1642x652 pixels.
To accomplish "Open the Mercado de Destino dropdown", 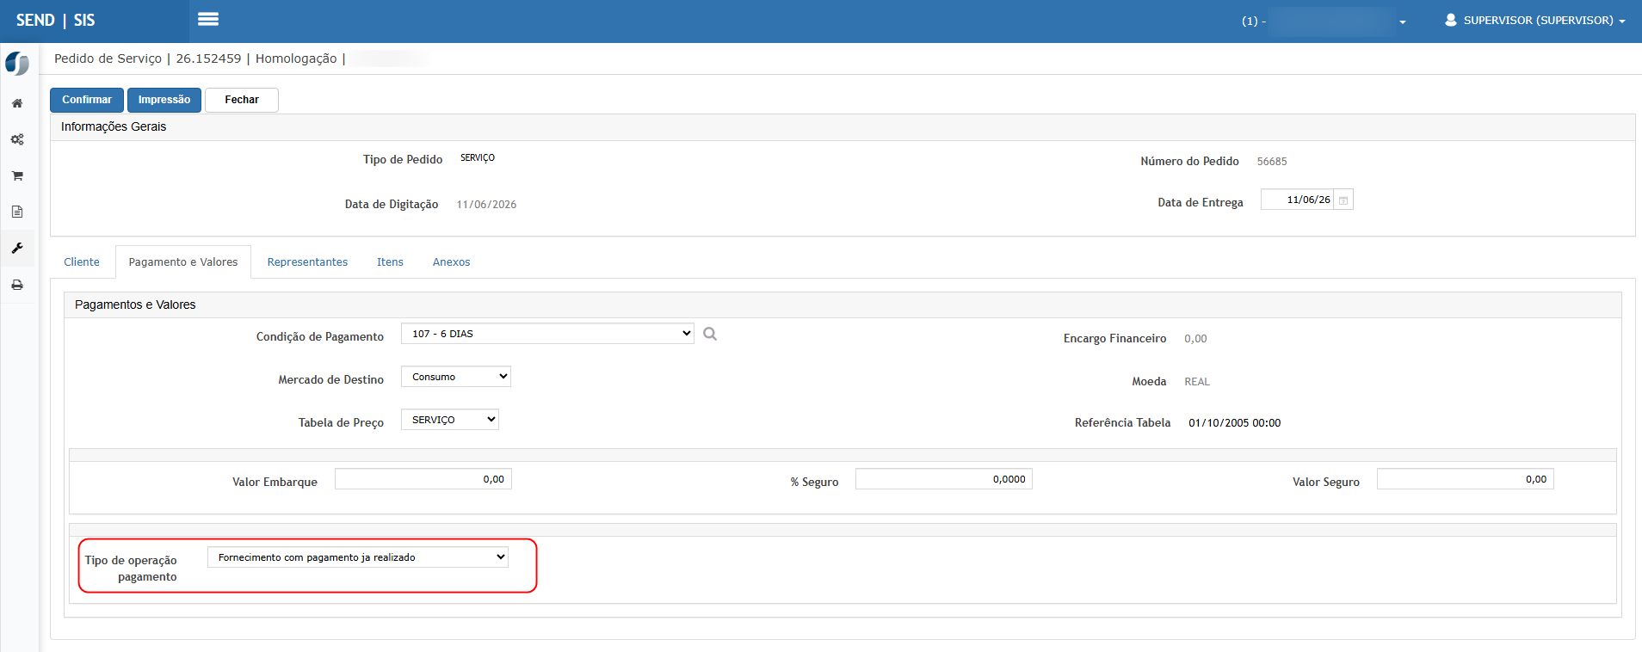I will tap(456, 377).
